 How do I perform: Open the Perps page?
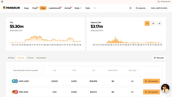(35, 8)
